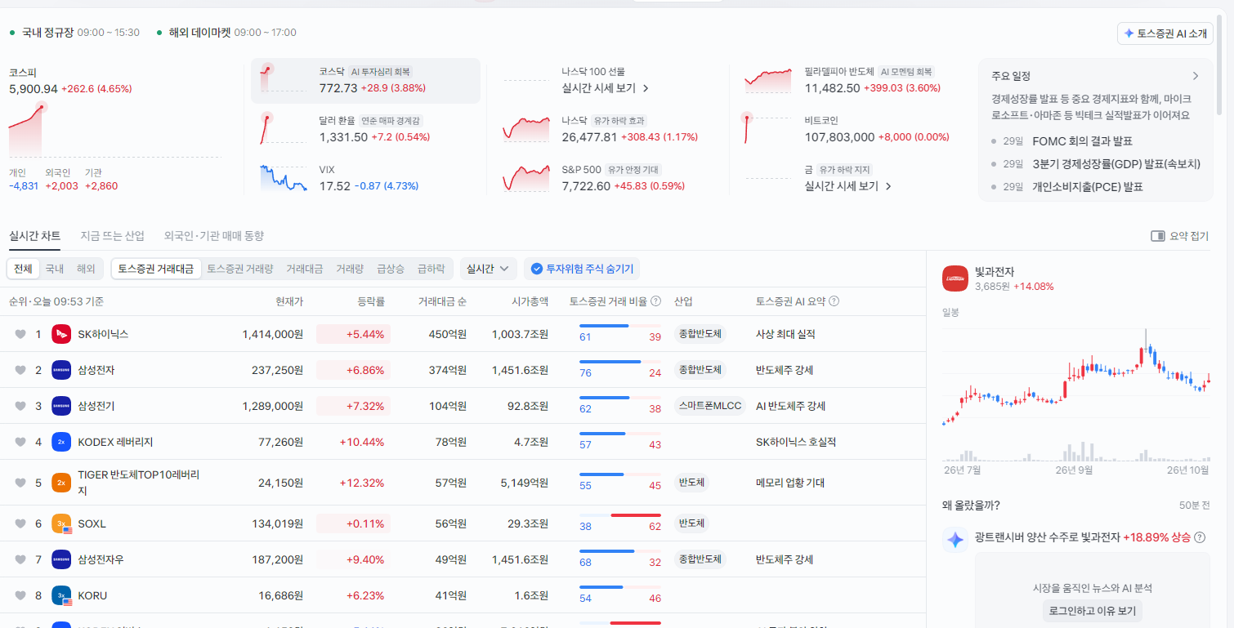Click the SOXL 3x logo icon
Screen dimensions: 1234x628
(x=61, y=523)
